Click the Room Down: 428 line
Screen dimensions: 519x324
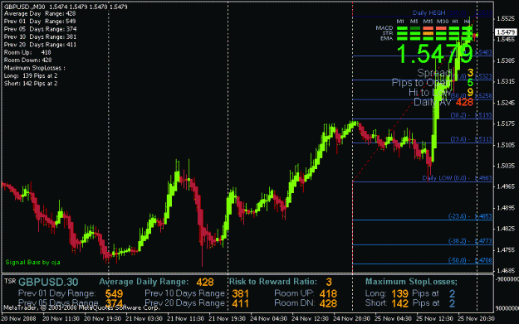[27, 60]
